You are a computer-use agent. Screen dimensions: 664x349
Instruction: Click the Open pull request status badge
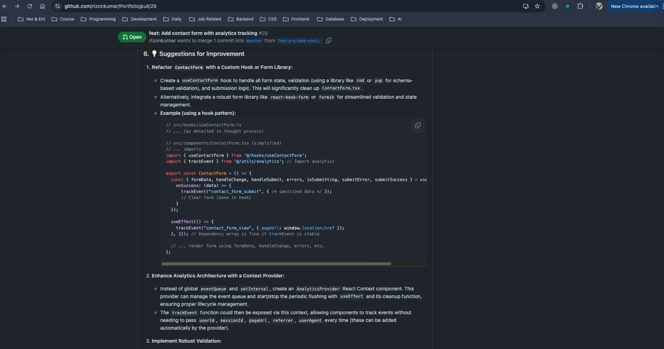click(x=132, y=37)
